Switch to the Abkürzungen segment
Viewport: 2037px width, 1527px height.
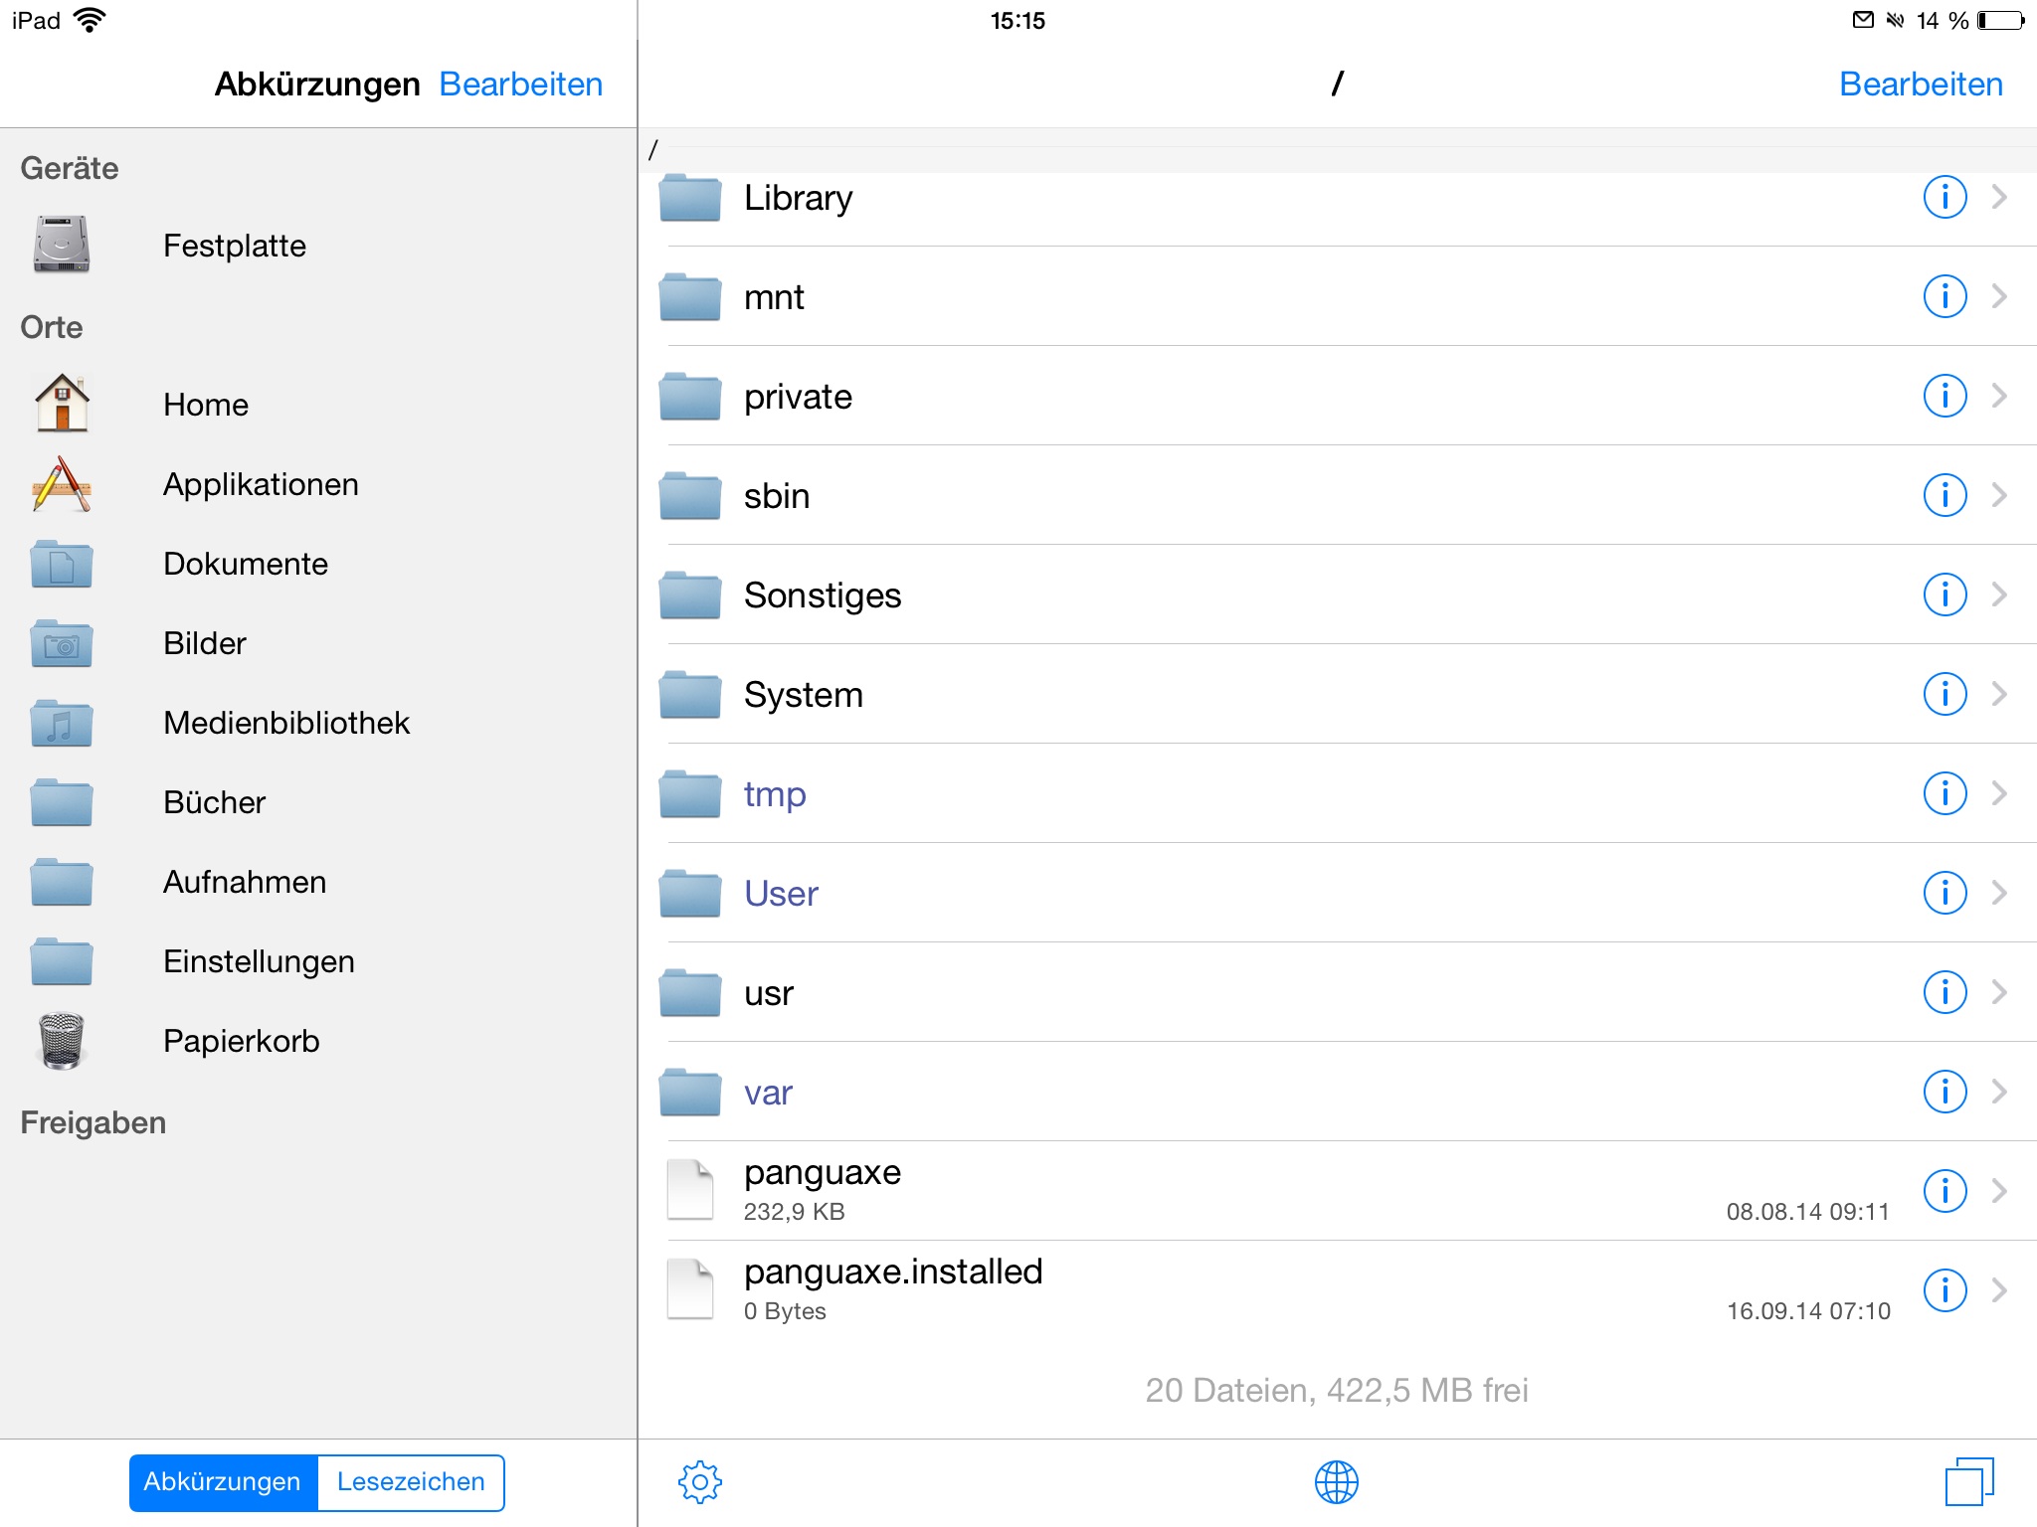pyautogui.click(x=223, y=1482)
